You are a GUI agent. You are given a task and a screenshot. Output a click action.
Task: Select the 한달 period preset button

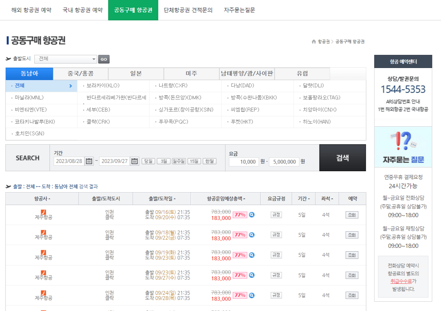tap(209, 161)
